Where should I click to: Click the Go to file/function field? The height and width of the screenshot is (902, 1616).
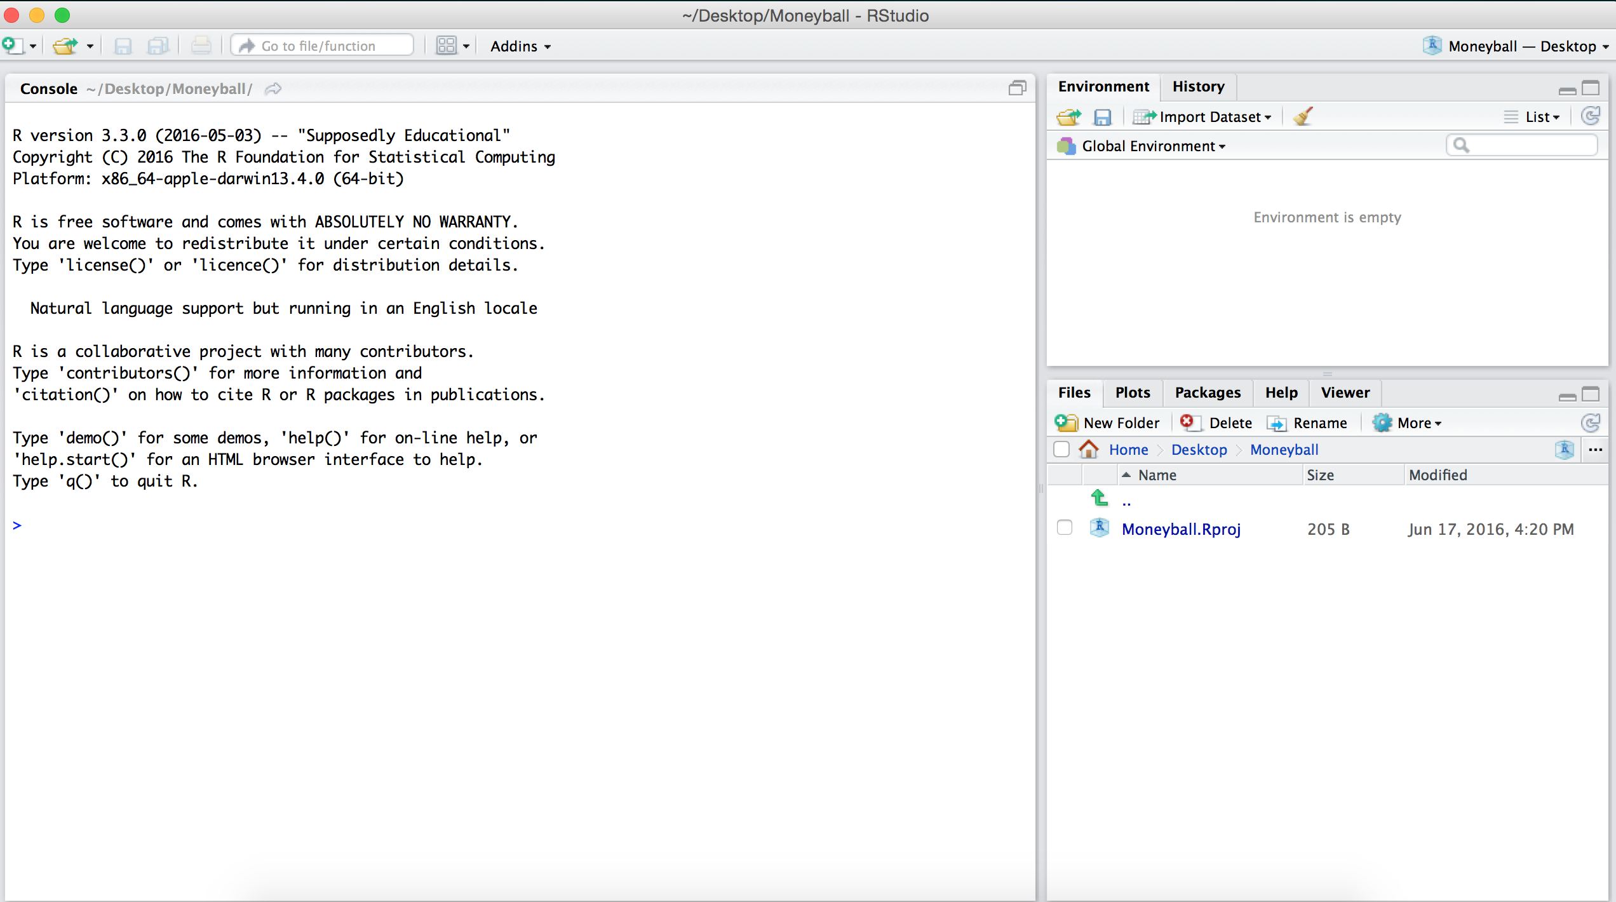324,46
